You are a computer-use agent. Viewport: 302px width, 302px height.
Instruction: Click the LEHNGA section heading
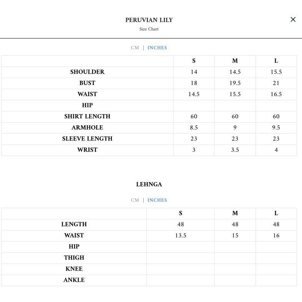coord(149,184)
